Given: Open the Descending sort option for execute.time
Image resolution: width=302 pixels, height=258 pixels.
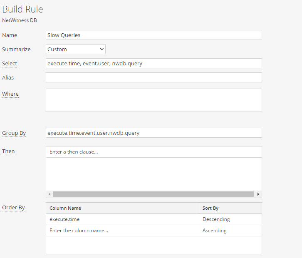Looking at the screenshot, I should coord(230,219).
